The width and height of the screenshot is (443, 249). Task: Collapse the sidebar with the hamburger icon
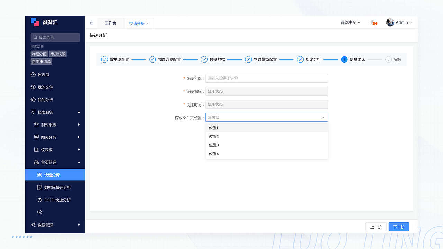[91, 23]
